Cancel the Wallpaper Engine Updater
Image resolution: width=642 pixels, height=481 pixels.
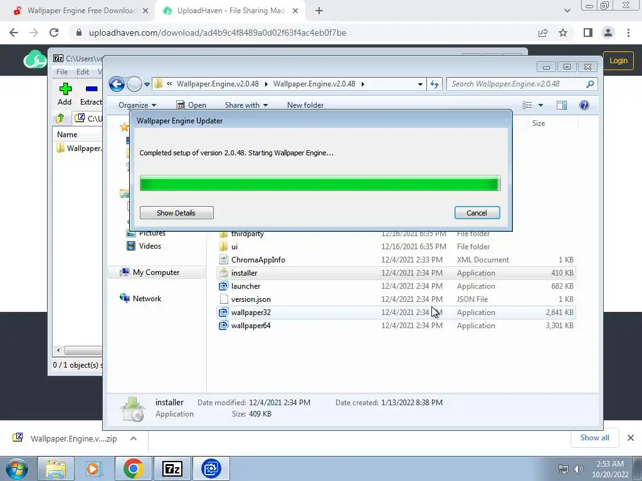click(x=477, y=213)
